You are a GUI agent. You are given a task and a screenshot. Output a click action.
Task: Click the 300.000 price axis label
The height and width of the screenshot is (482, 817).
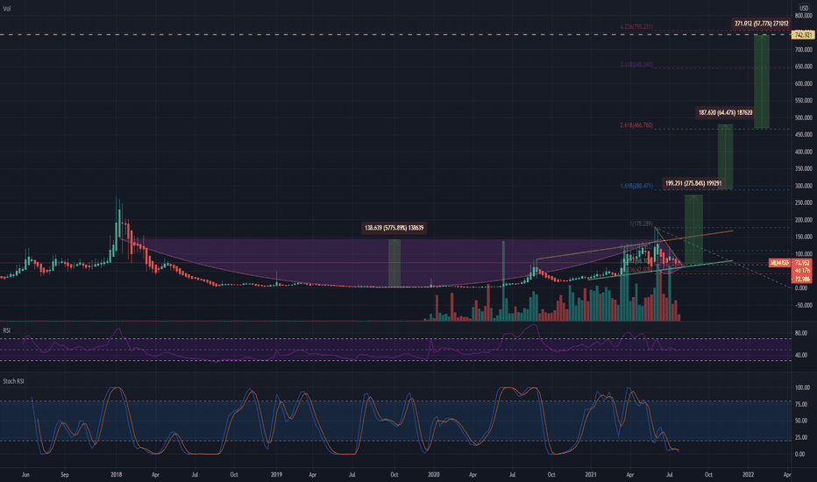click(804, 186)
